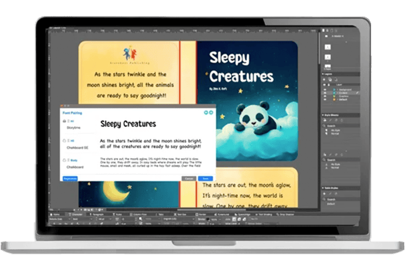Select the Chalkboard SE font name
The width and height of the screenshot is (405, 269).
tap(77, 147)
